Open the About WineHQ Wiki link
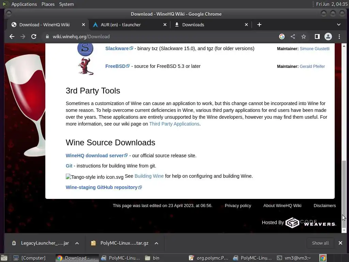 pyautogui.click(x=282, y=206)
